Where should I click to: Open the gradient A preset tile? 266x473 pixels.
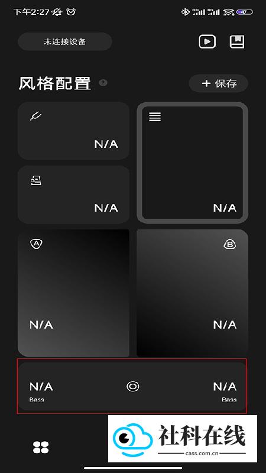click(74, 293)
